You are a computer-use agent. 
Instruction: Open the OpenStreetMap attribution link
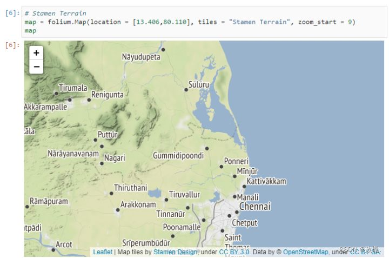click(x=305, y=252)
